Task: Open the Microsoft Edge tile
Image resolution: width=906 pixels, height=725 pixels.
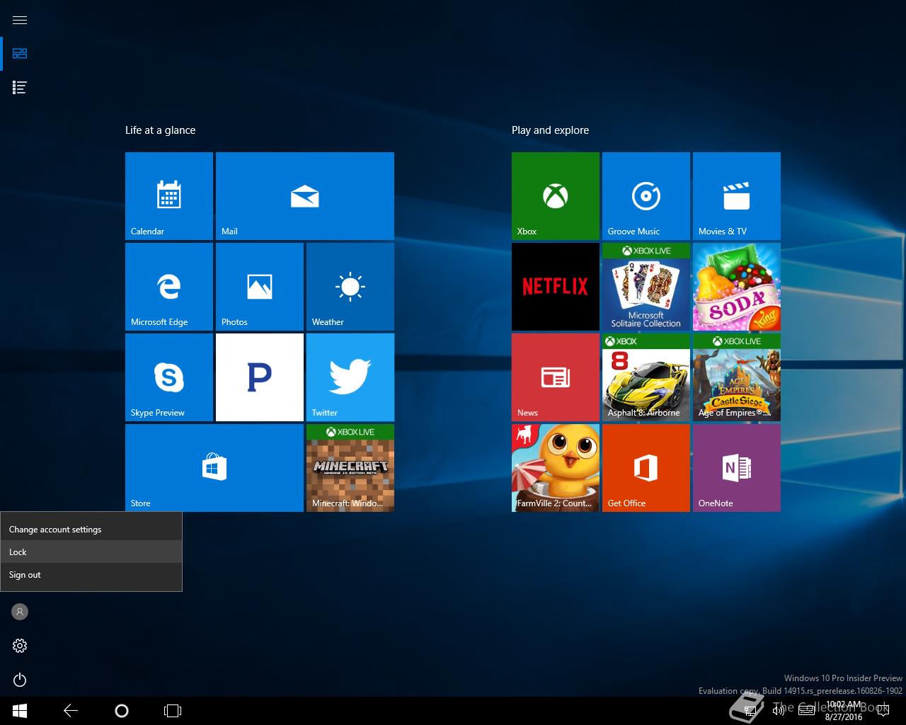Action: [x=169, y=287]
